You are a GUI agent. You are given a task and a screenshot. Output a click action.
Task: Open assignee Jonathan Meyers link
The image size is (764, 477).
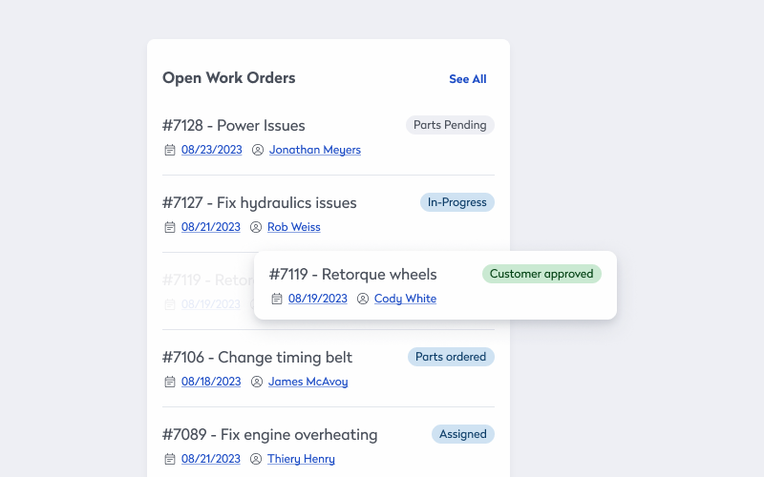point(315,150)
